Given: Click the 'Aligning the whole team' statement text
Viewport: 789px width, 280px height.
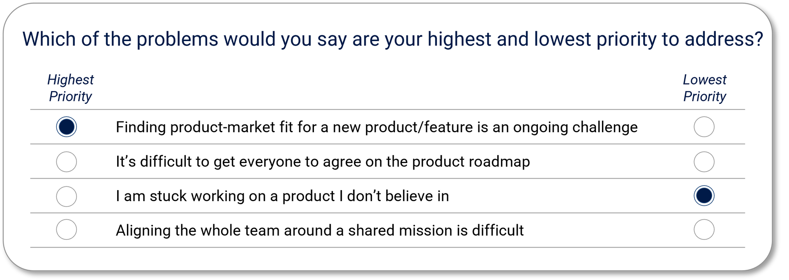Looking at the screenshot, I should coord(319,230).
